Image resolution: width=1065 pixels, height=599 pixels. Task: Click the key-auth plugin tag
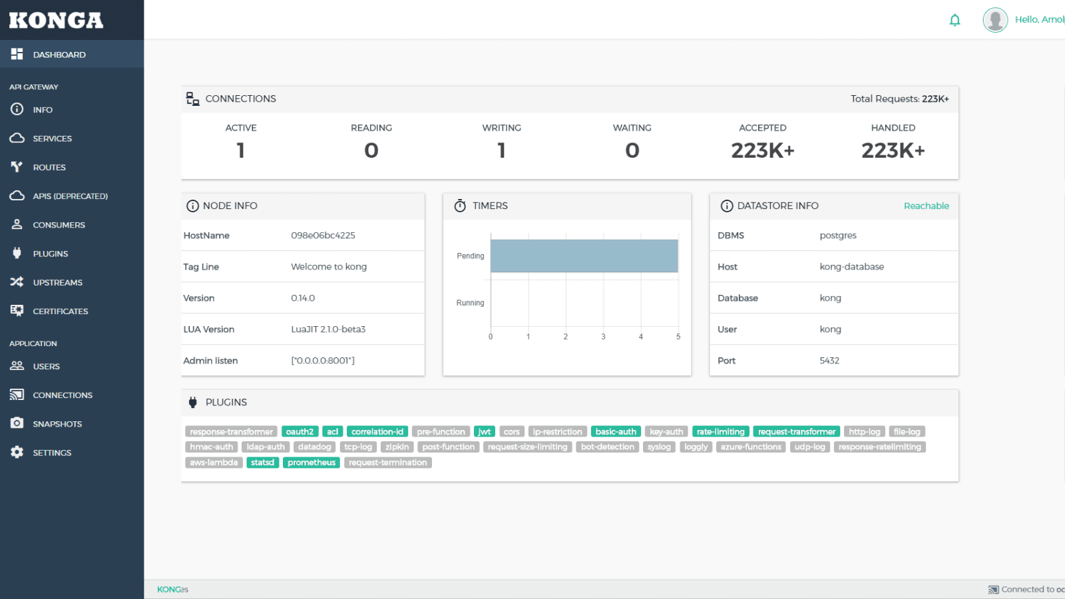(x=666, y=431)
